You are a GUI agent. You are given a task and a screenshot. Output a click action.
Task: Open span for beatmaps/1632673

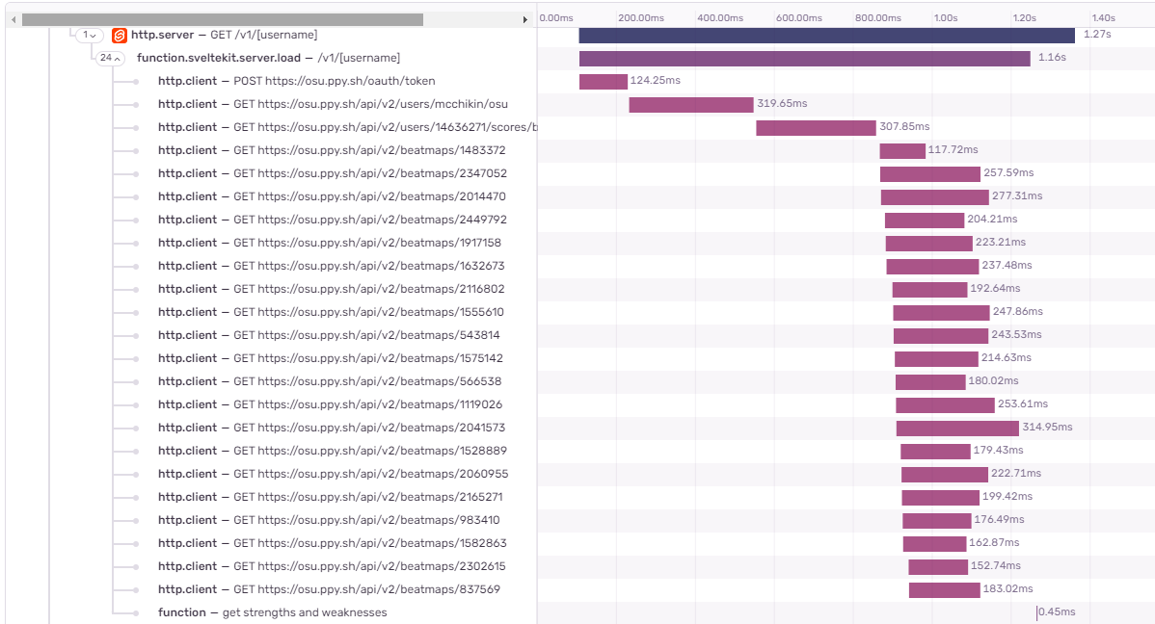(332, 266)
